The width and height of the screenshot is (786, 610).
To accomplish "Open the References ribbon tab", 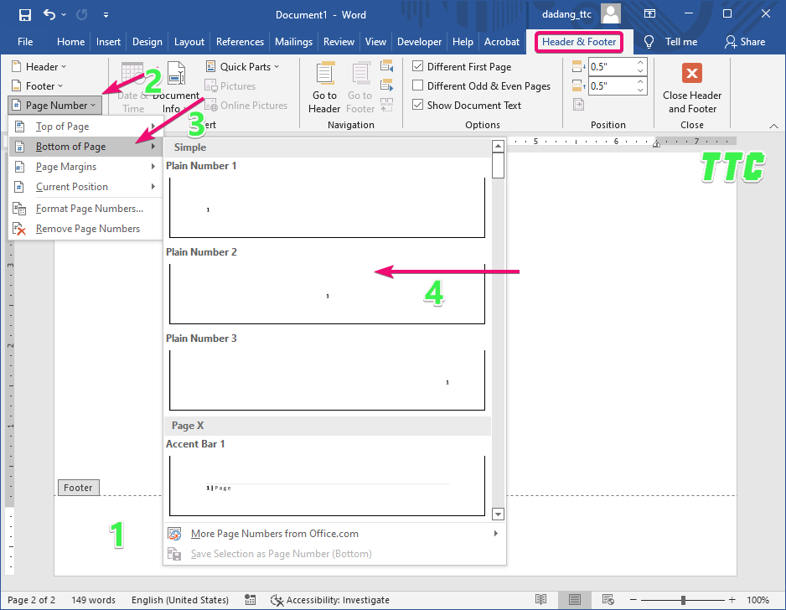I will tap(240, 42).
